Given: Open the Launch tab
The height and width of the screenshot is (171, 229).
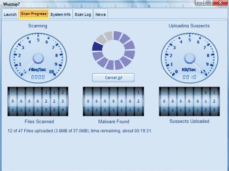Looking at the screenshot, I should click(10, 14).
